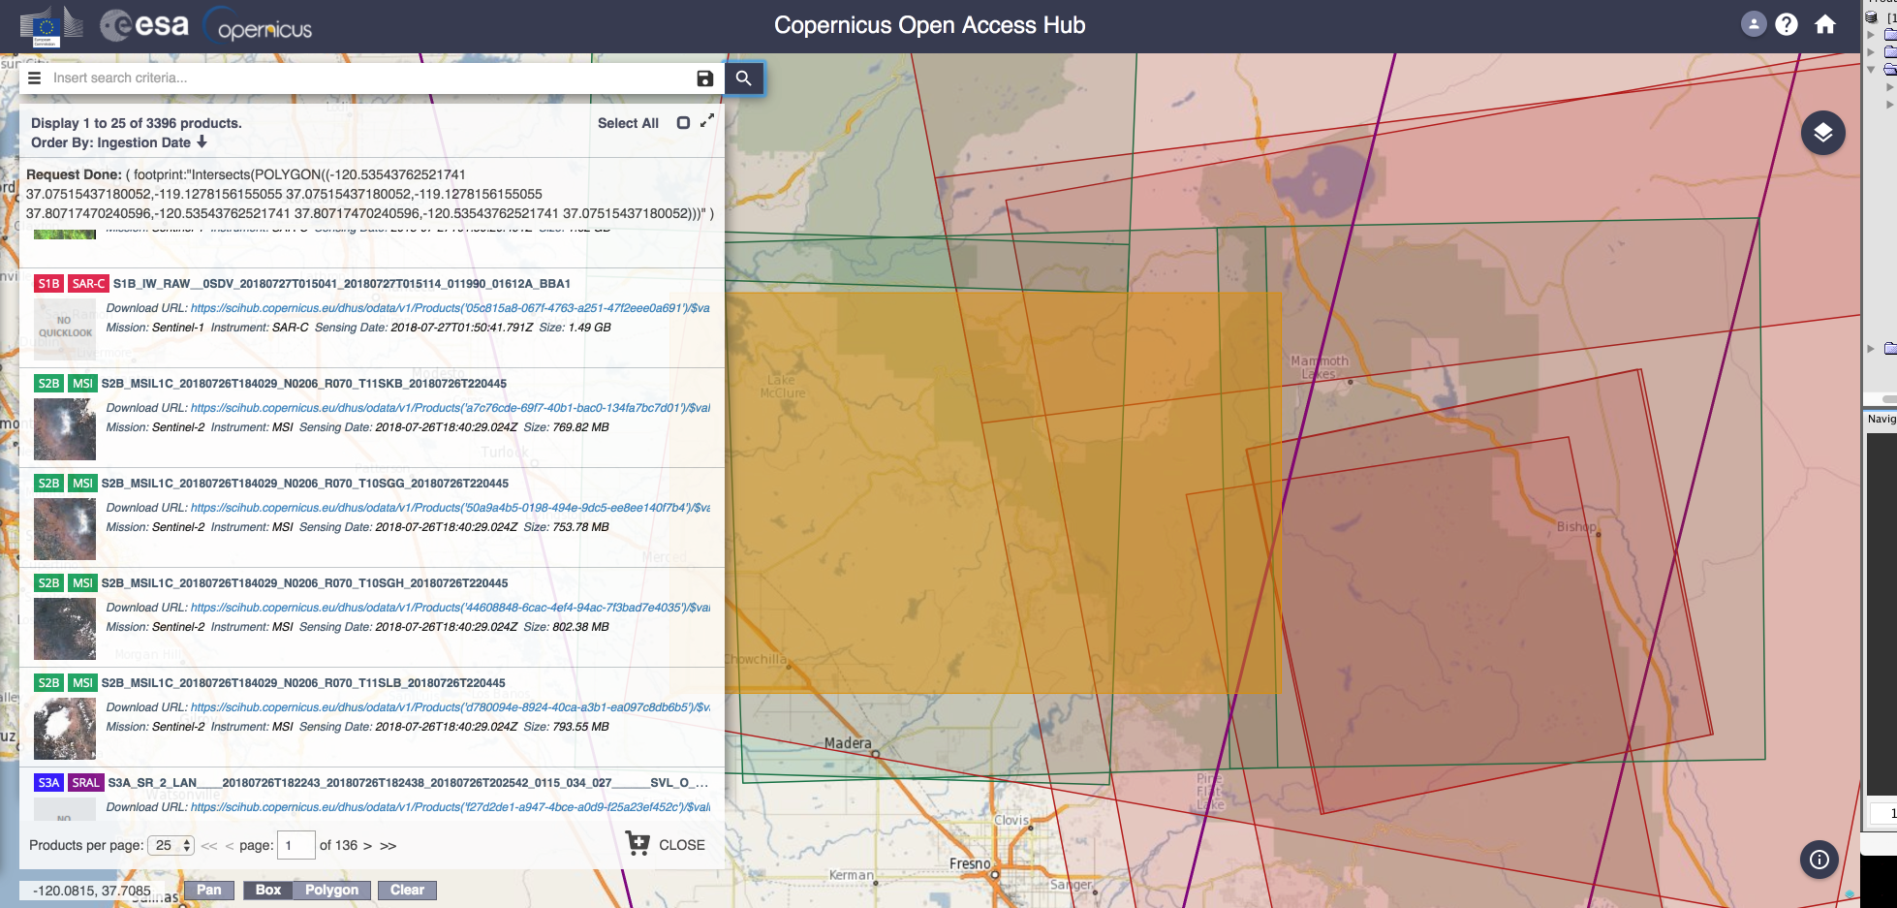
Task: Save the current search with the floppy icon
Action: click(705, 78)
